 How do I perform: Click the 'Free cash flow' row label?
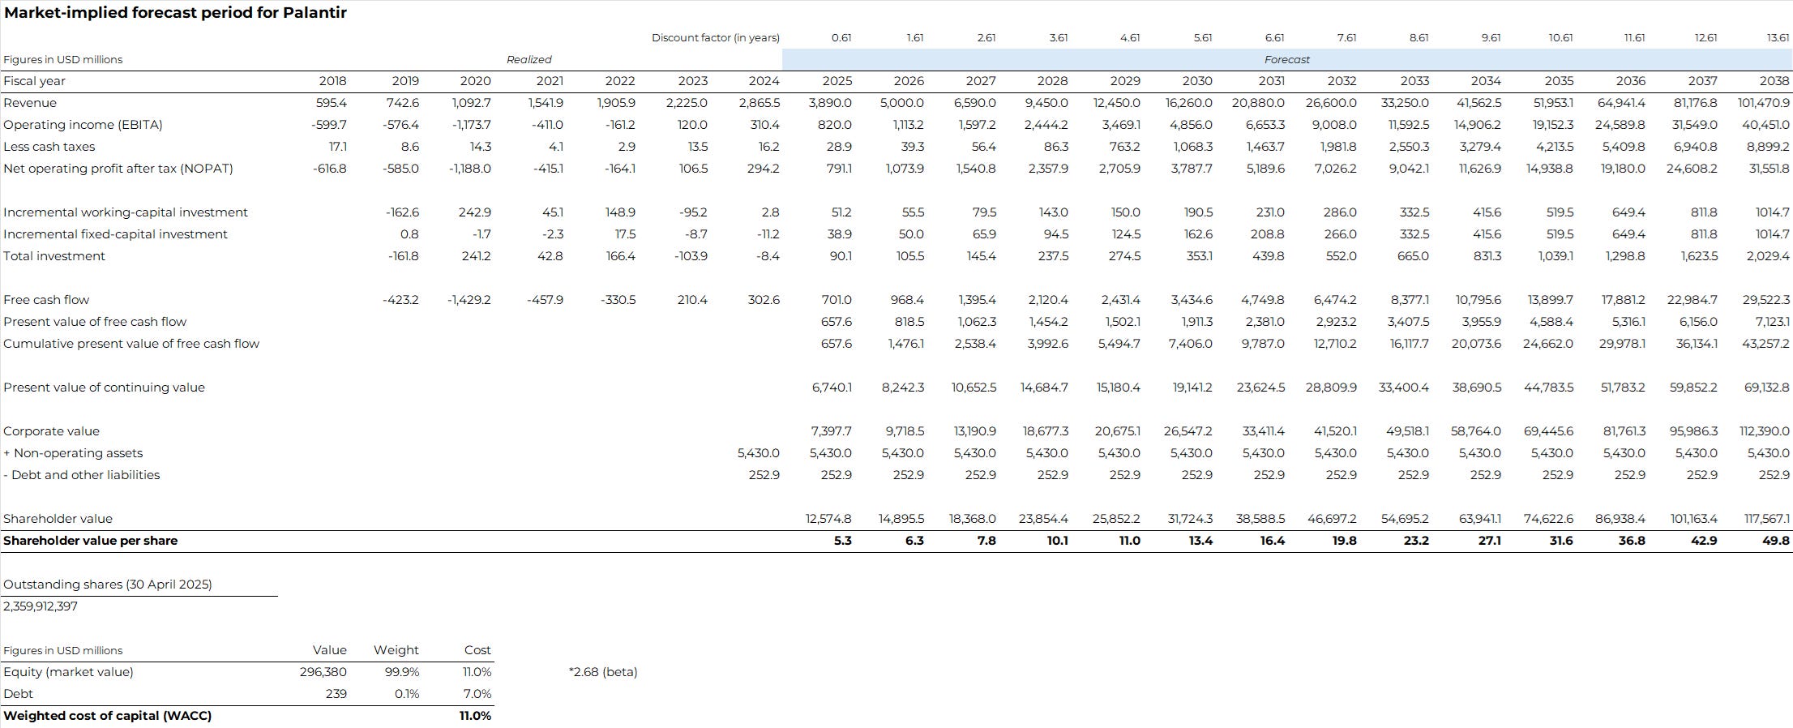tap(46, 300)
